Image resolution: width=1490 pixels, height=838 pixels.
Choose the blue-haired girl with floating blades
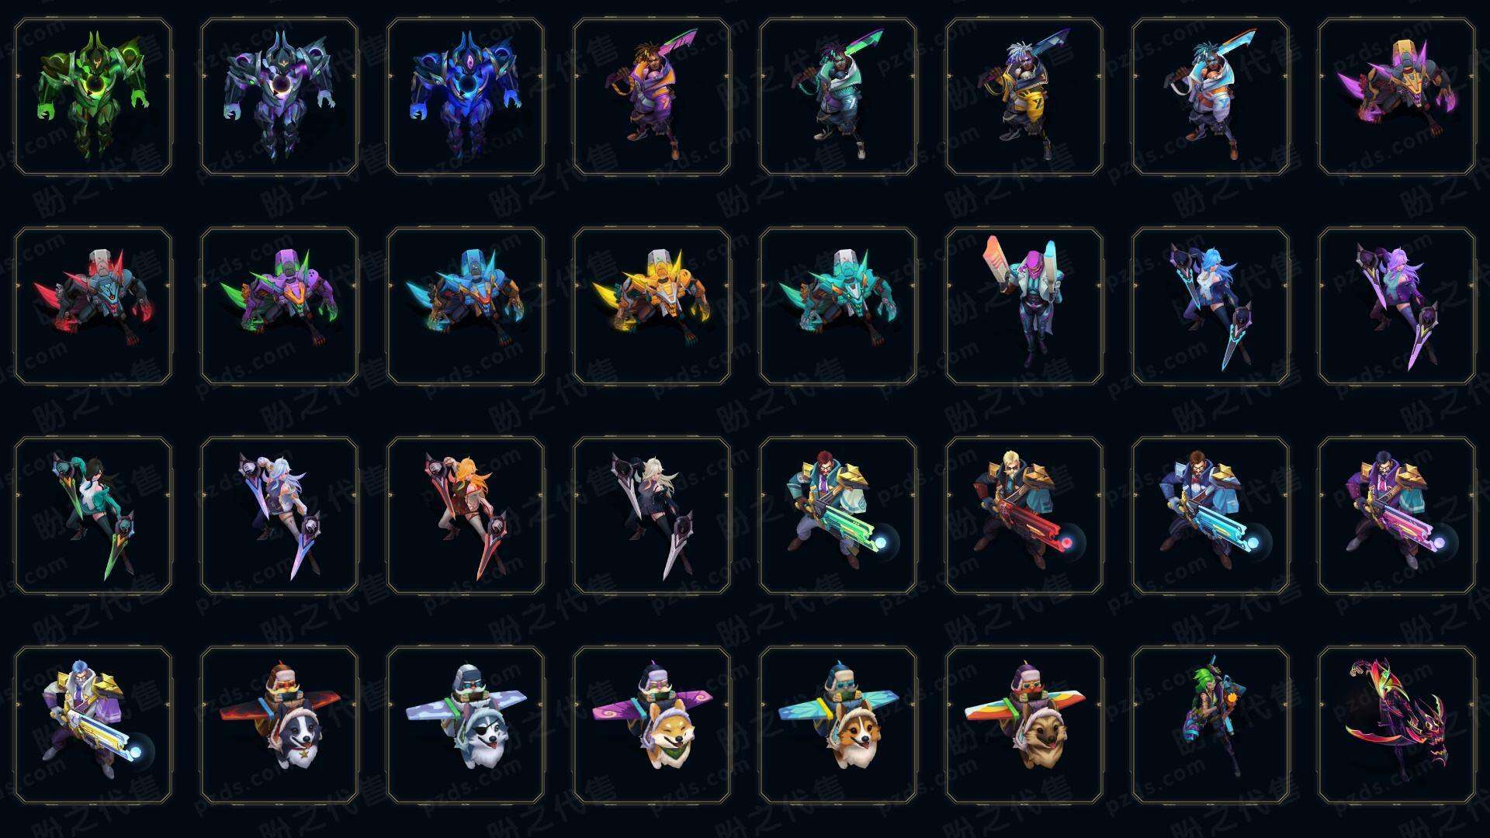click(1211, 306)
